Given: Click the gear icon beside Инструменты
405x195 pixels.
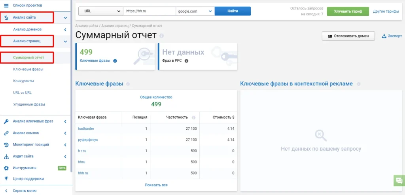Looking at the screenshot, I should click(6, 168).
